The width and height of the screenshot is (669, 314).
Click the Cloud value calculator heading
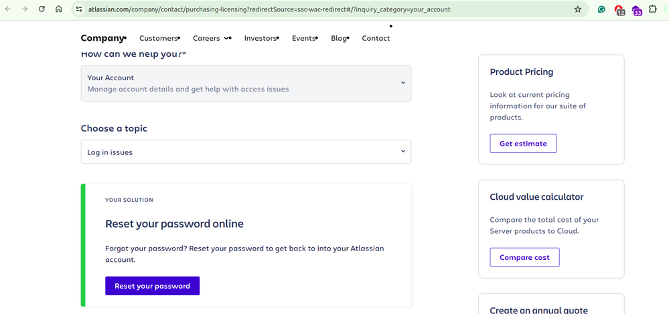coord(536,197)
